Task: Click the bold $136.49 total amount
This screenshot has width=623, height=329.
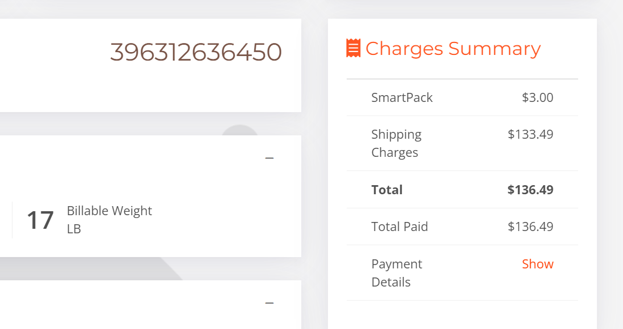Action: pos(531,190)
